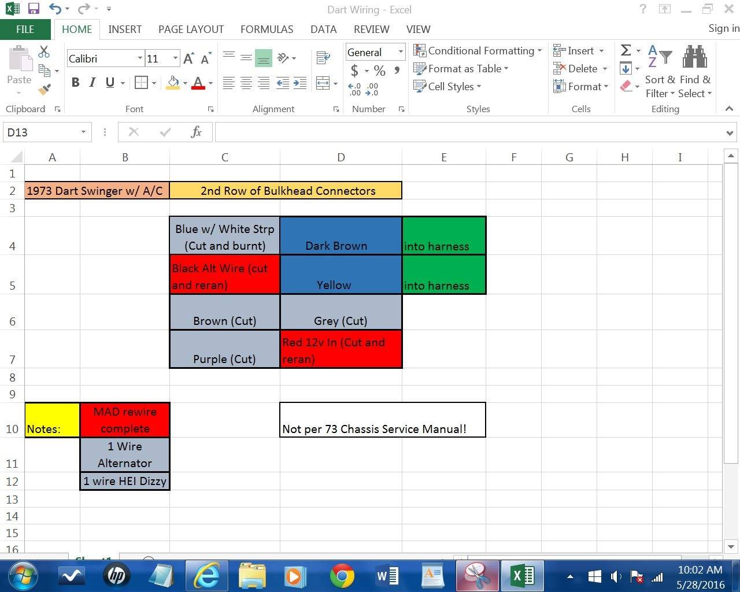Apply the yellow Fill Color swatch
This screenshot has height=592, width=740.
(173, 83)
